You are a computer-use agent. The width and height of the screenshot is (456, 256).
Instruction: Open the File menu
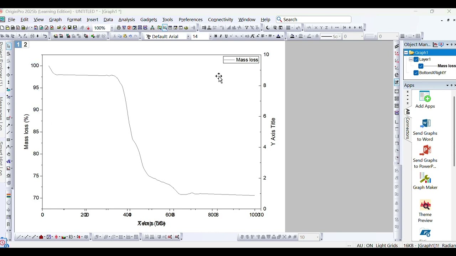(x=11, y=20)
